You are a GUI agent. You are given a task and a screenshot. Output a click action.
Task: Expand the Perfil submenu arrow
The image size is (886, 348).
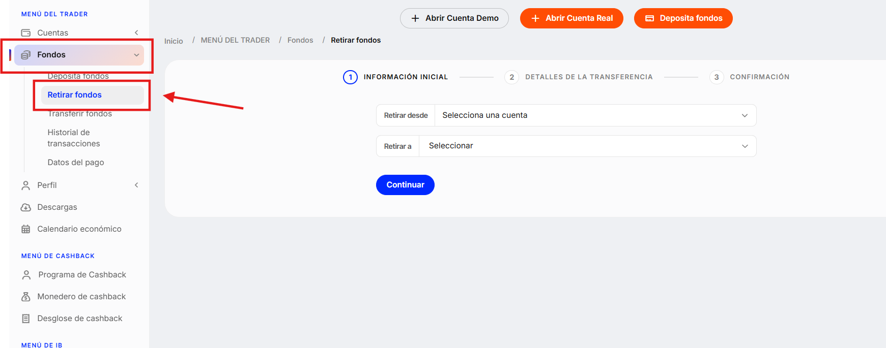coord(136,185)
